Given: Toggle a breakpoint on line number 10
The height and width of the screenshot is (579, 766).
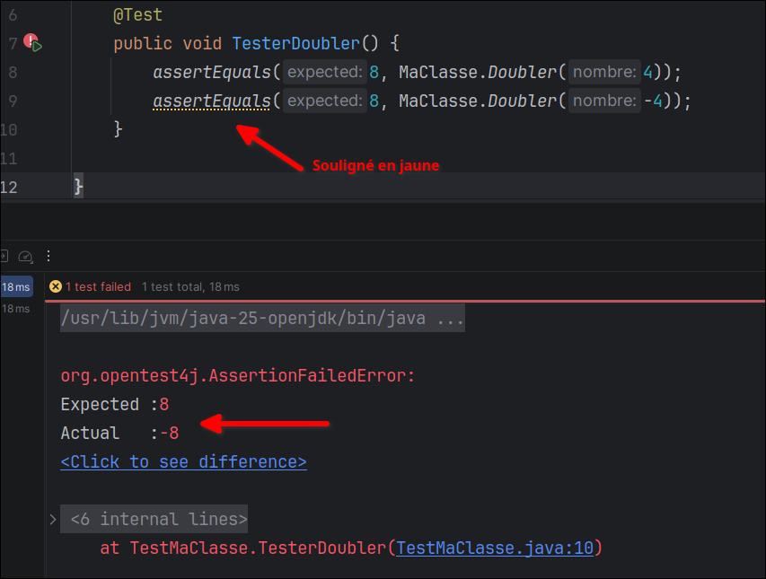Looking at the screenshot, I should click(x=9, y=130).
